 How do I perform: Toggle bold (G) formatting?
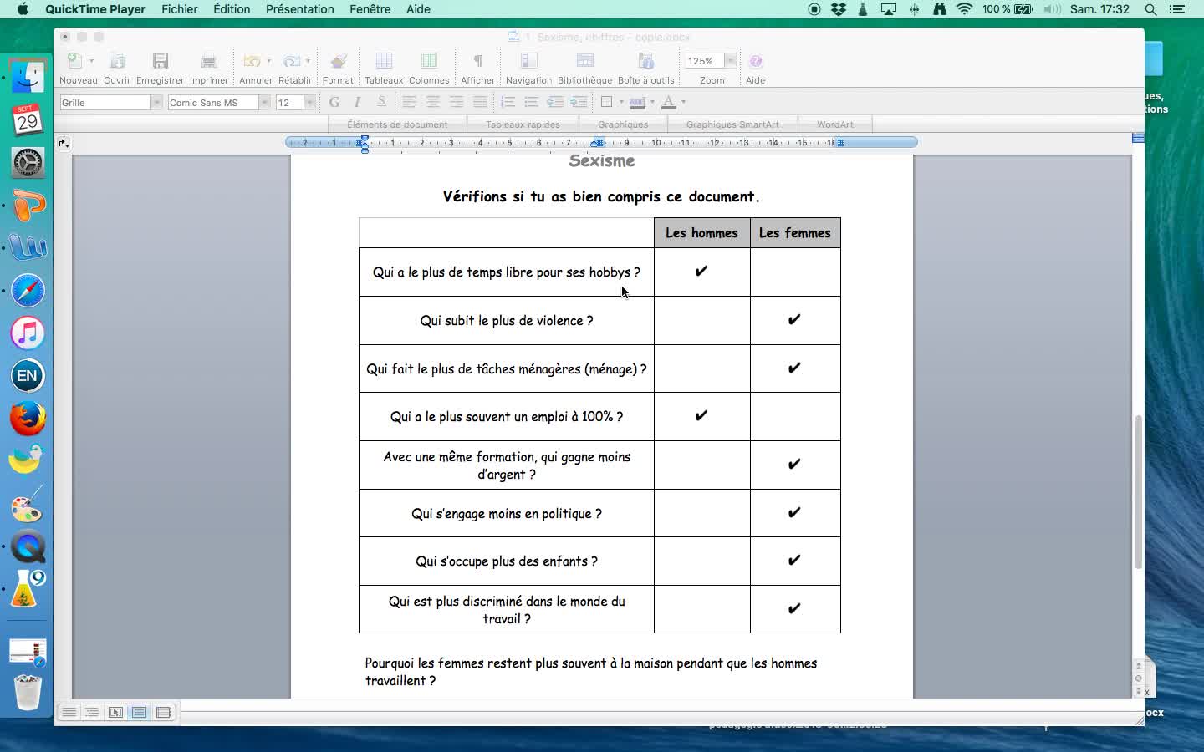point(334,102)
